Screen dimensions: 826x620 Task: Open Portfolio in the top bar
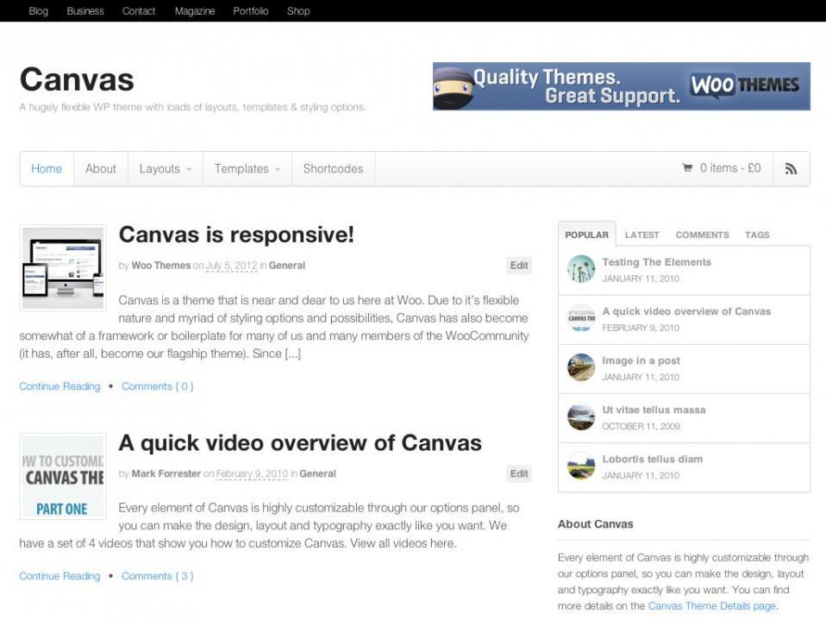[251, 11]
